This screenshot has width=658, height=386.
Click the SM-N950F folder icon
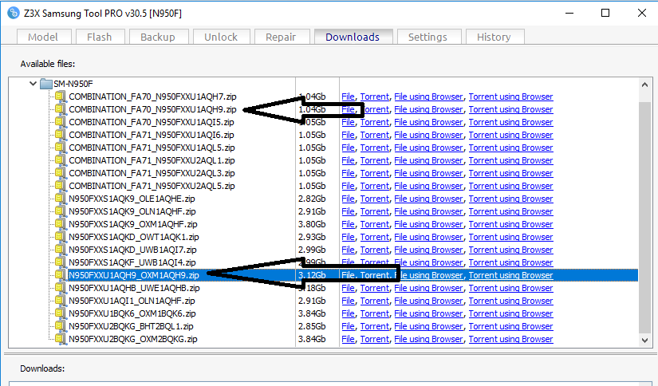coord(45,84)
